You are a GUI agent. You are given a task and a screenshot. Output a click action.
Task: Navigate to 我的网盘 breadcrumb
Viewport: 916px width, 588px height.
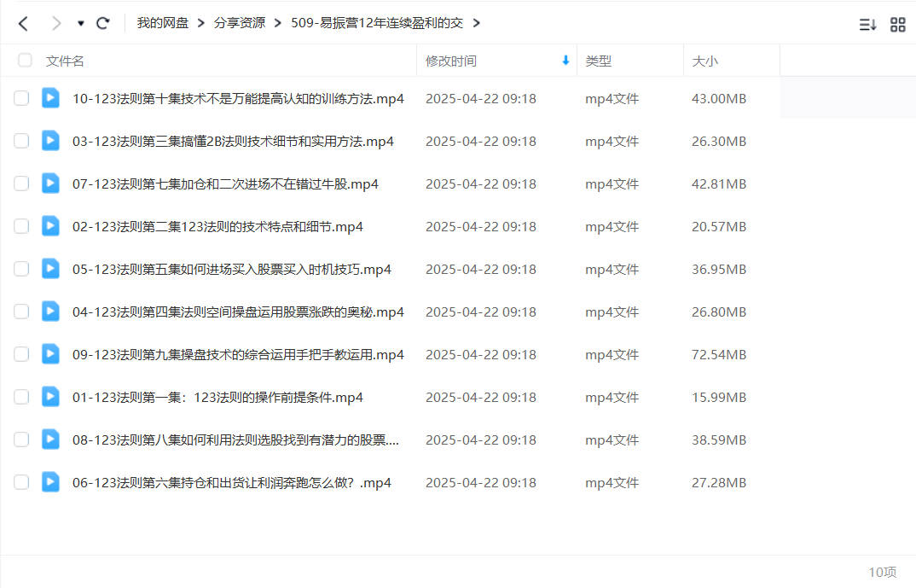[162, 23]
